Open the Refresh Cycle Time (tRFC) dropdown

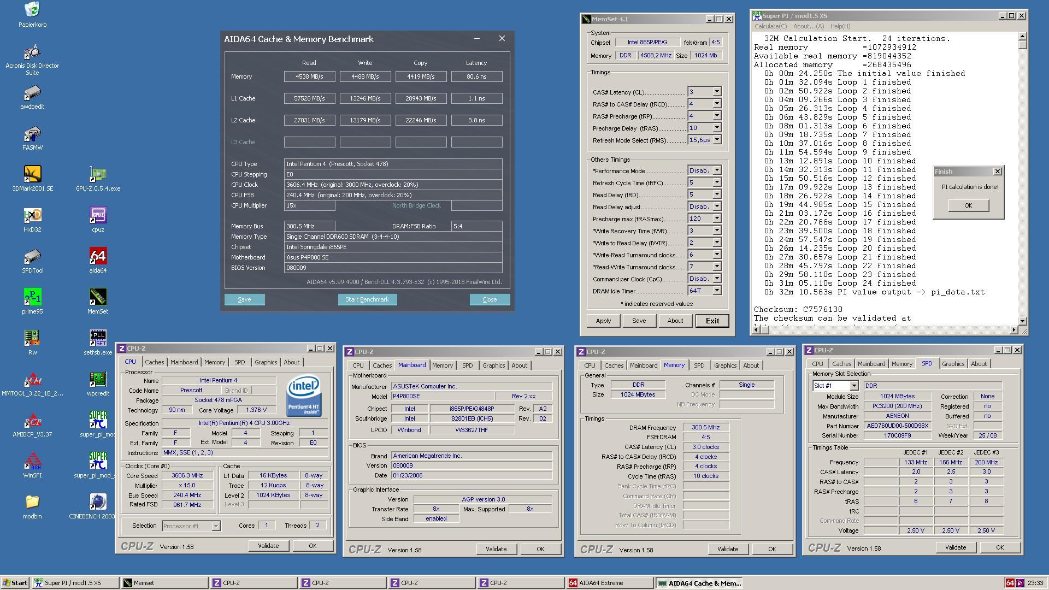[717, 182]
